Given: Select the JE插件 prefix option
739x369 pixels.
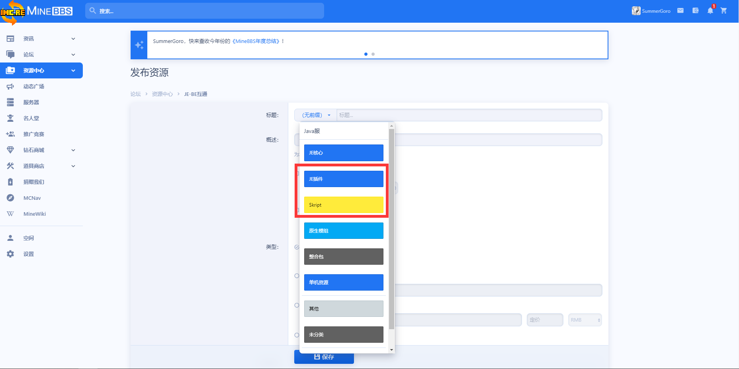Looking at the screenshot, I should 344,179.
